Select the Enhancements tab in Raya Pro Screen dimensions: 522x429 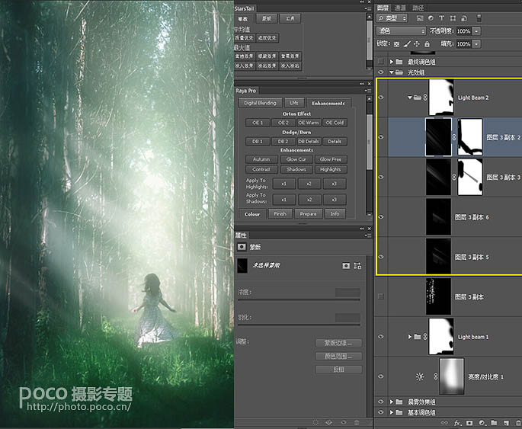(x=328, y=103)
